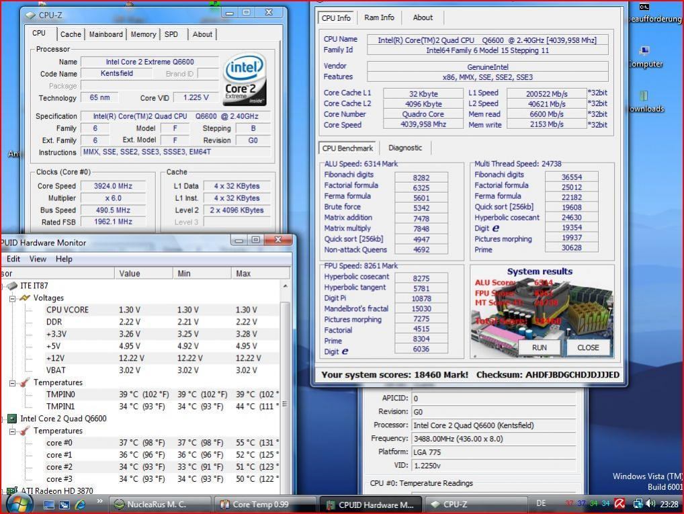This screenshot has width=684, height=514.
Task: Click Hardware Monitor scrollbar up arrow
Action: point(286,286)
